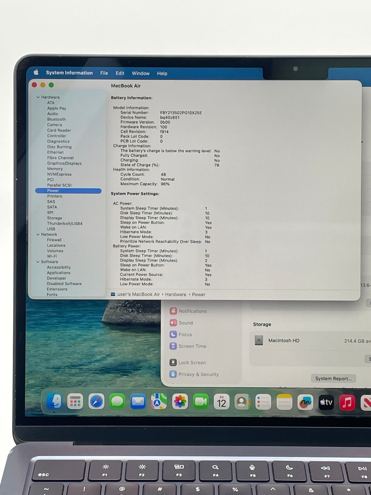Screen dimensions: 371x495
Task: Select Applications under Software
Action: [59, 273]
